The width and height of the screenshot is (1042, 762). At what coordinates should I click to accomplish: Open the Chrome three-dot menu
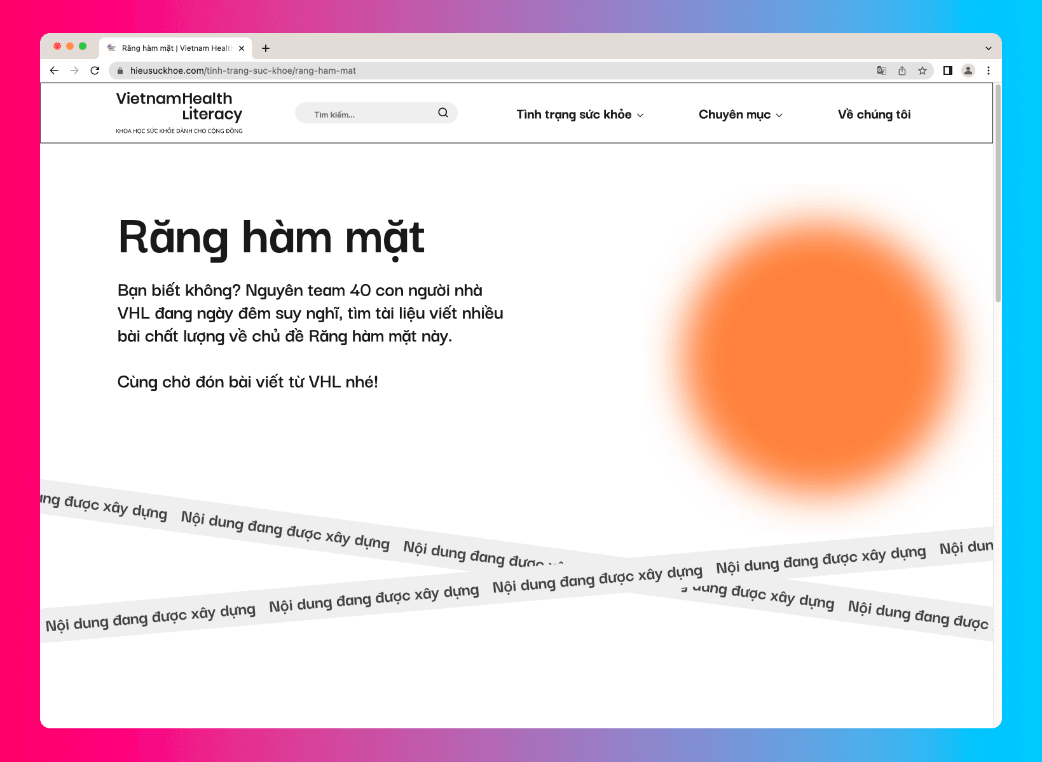[989, 71]
